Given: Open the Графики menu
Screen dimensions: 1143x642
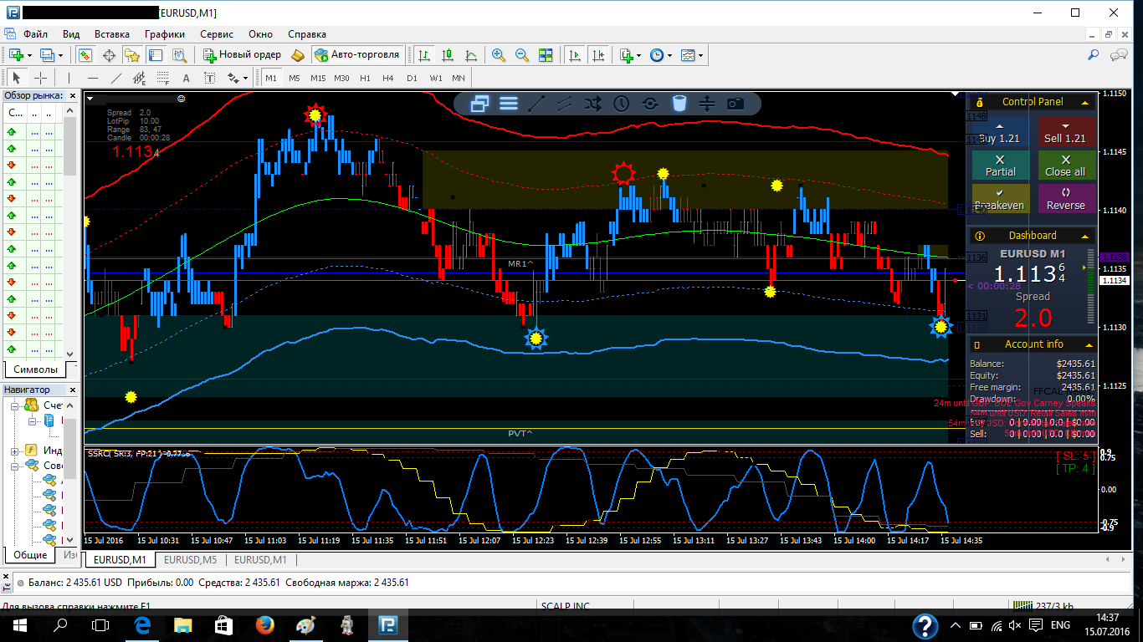Looking at the screenshot, I should tap(165, 34).
